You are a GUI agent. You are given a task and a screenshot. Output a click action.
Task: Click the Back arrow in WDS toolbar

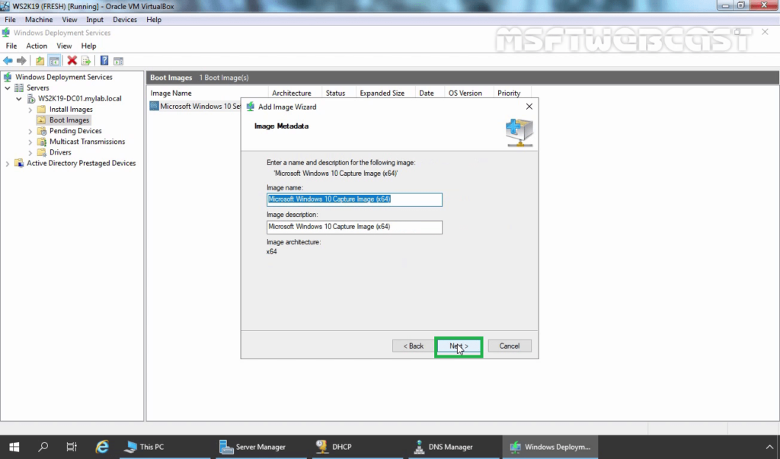click(x=8, y=61)
